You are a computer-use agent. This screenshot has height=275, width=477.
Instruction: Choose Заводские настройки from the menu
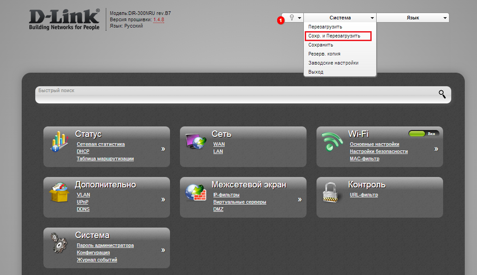(333, 63)
